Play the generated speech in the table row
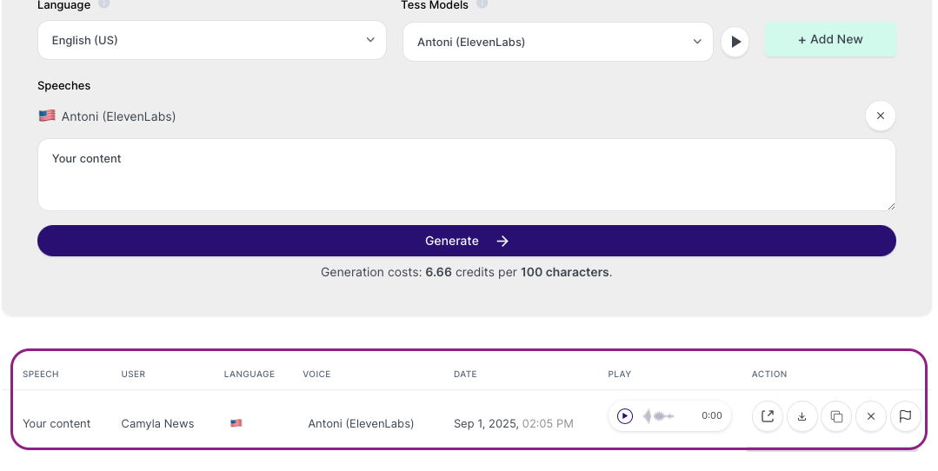Image resolution: width=938 pixels, height=471 pixels. [624, 416]
